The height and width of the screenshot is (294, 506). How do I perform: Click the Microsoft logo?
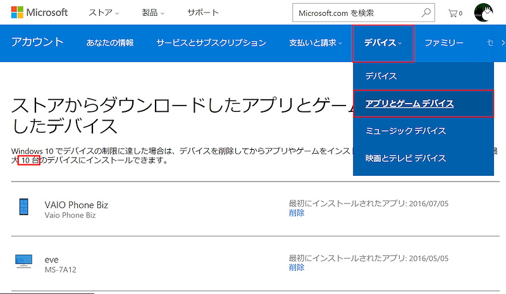click(x=39, y=12)
